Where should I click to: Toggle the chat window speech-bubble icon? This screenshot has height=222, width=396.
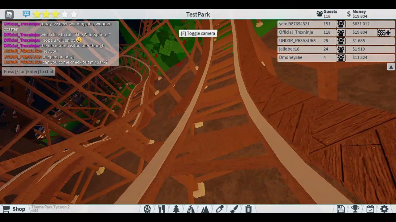[x=26, y=14]
